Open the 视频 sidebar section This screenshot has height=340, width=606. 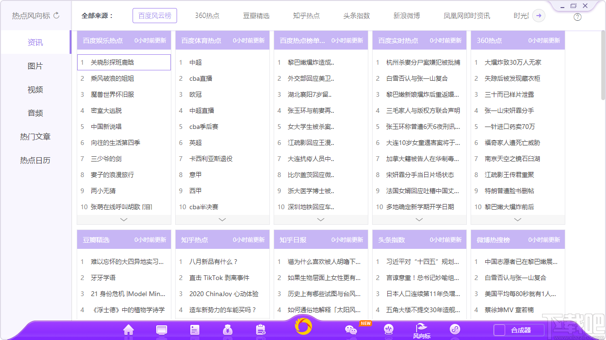(36, 89)
